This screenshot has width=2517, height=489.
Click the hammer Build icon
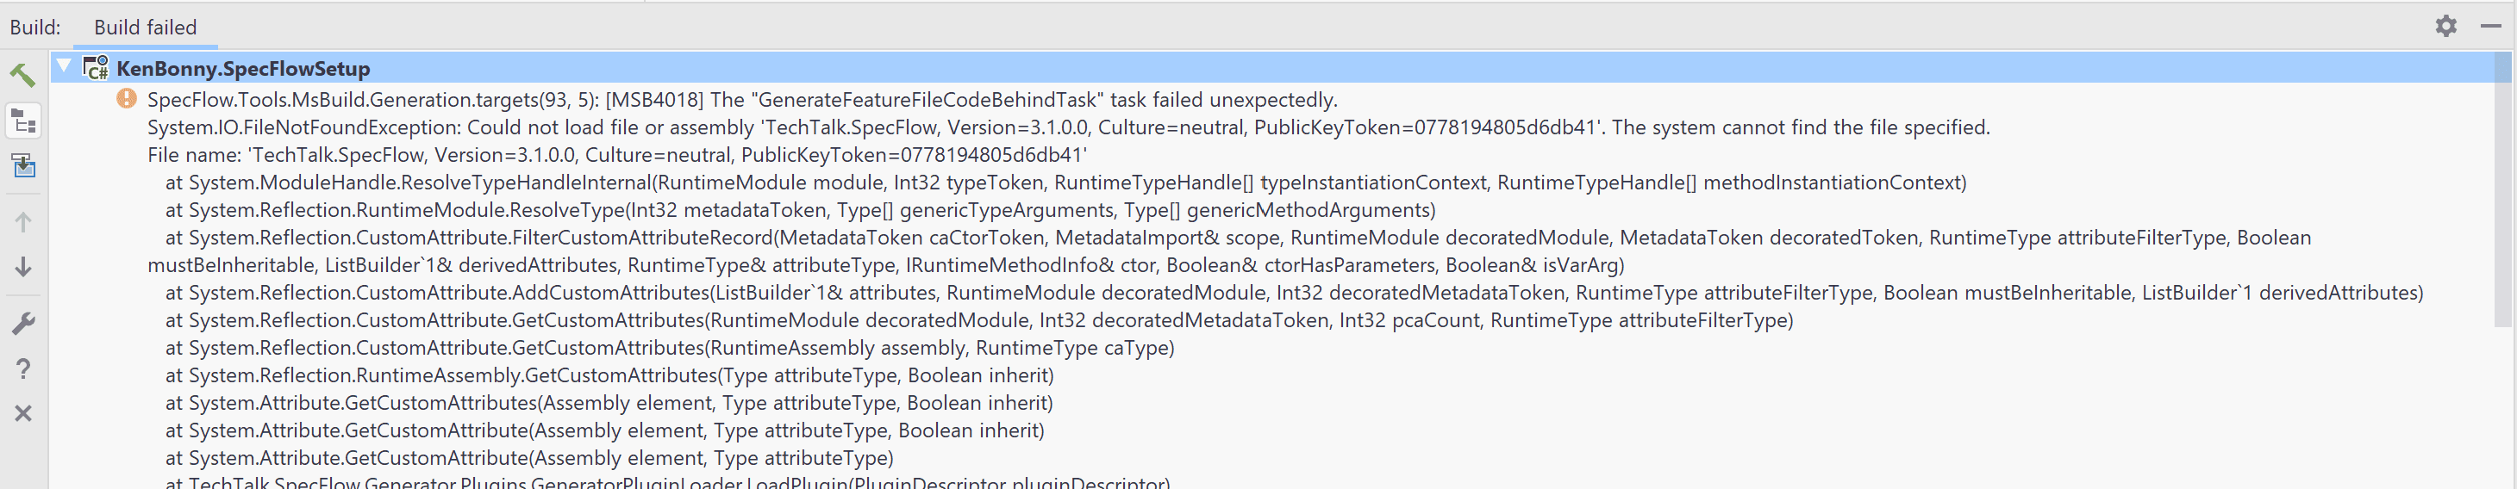[22, 74]
